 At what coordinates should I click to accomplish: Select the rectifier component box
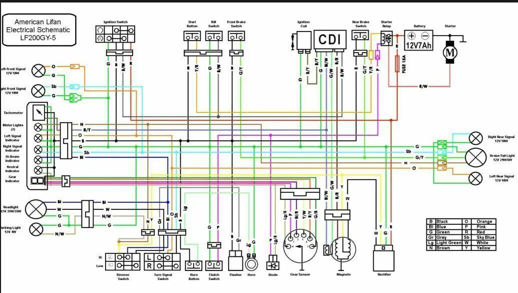pyautogui.click(x=383, y=258)
